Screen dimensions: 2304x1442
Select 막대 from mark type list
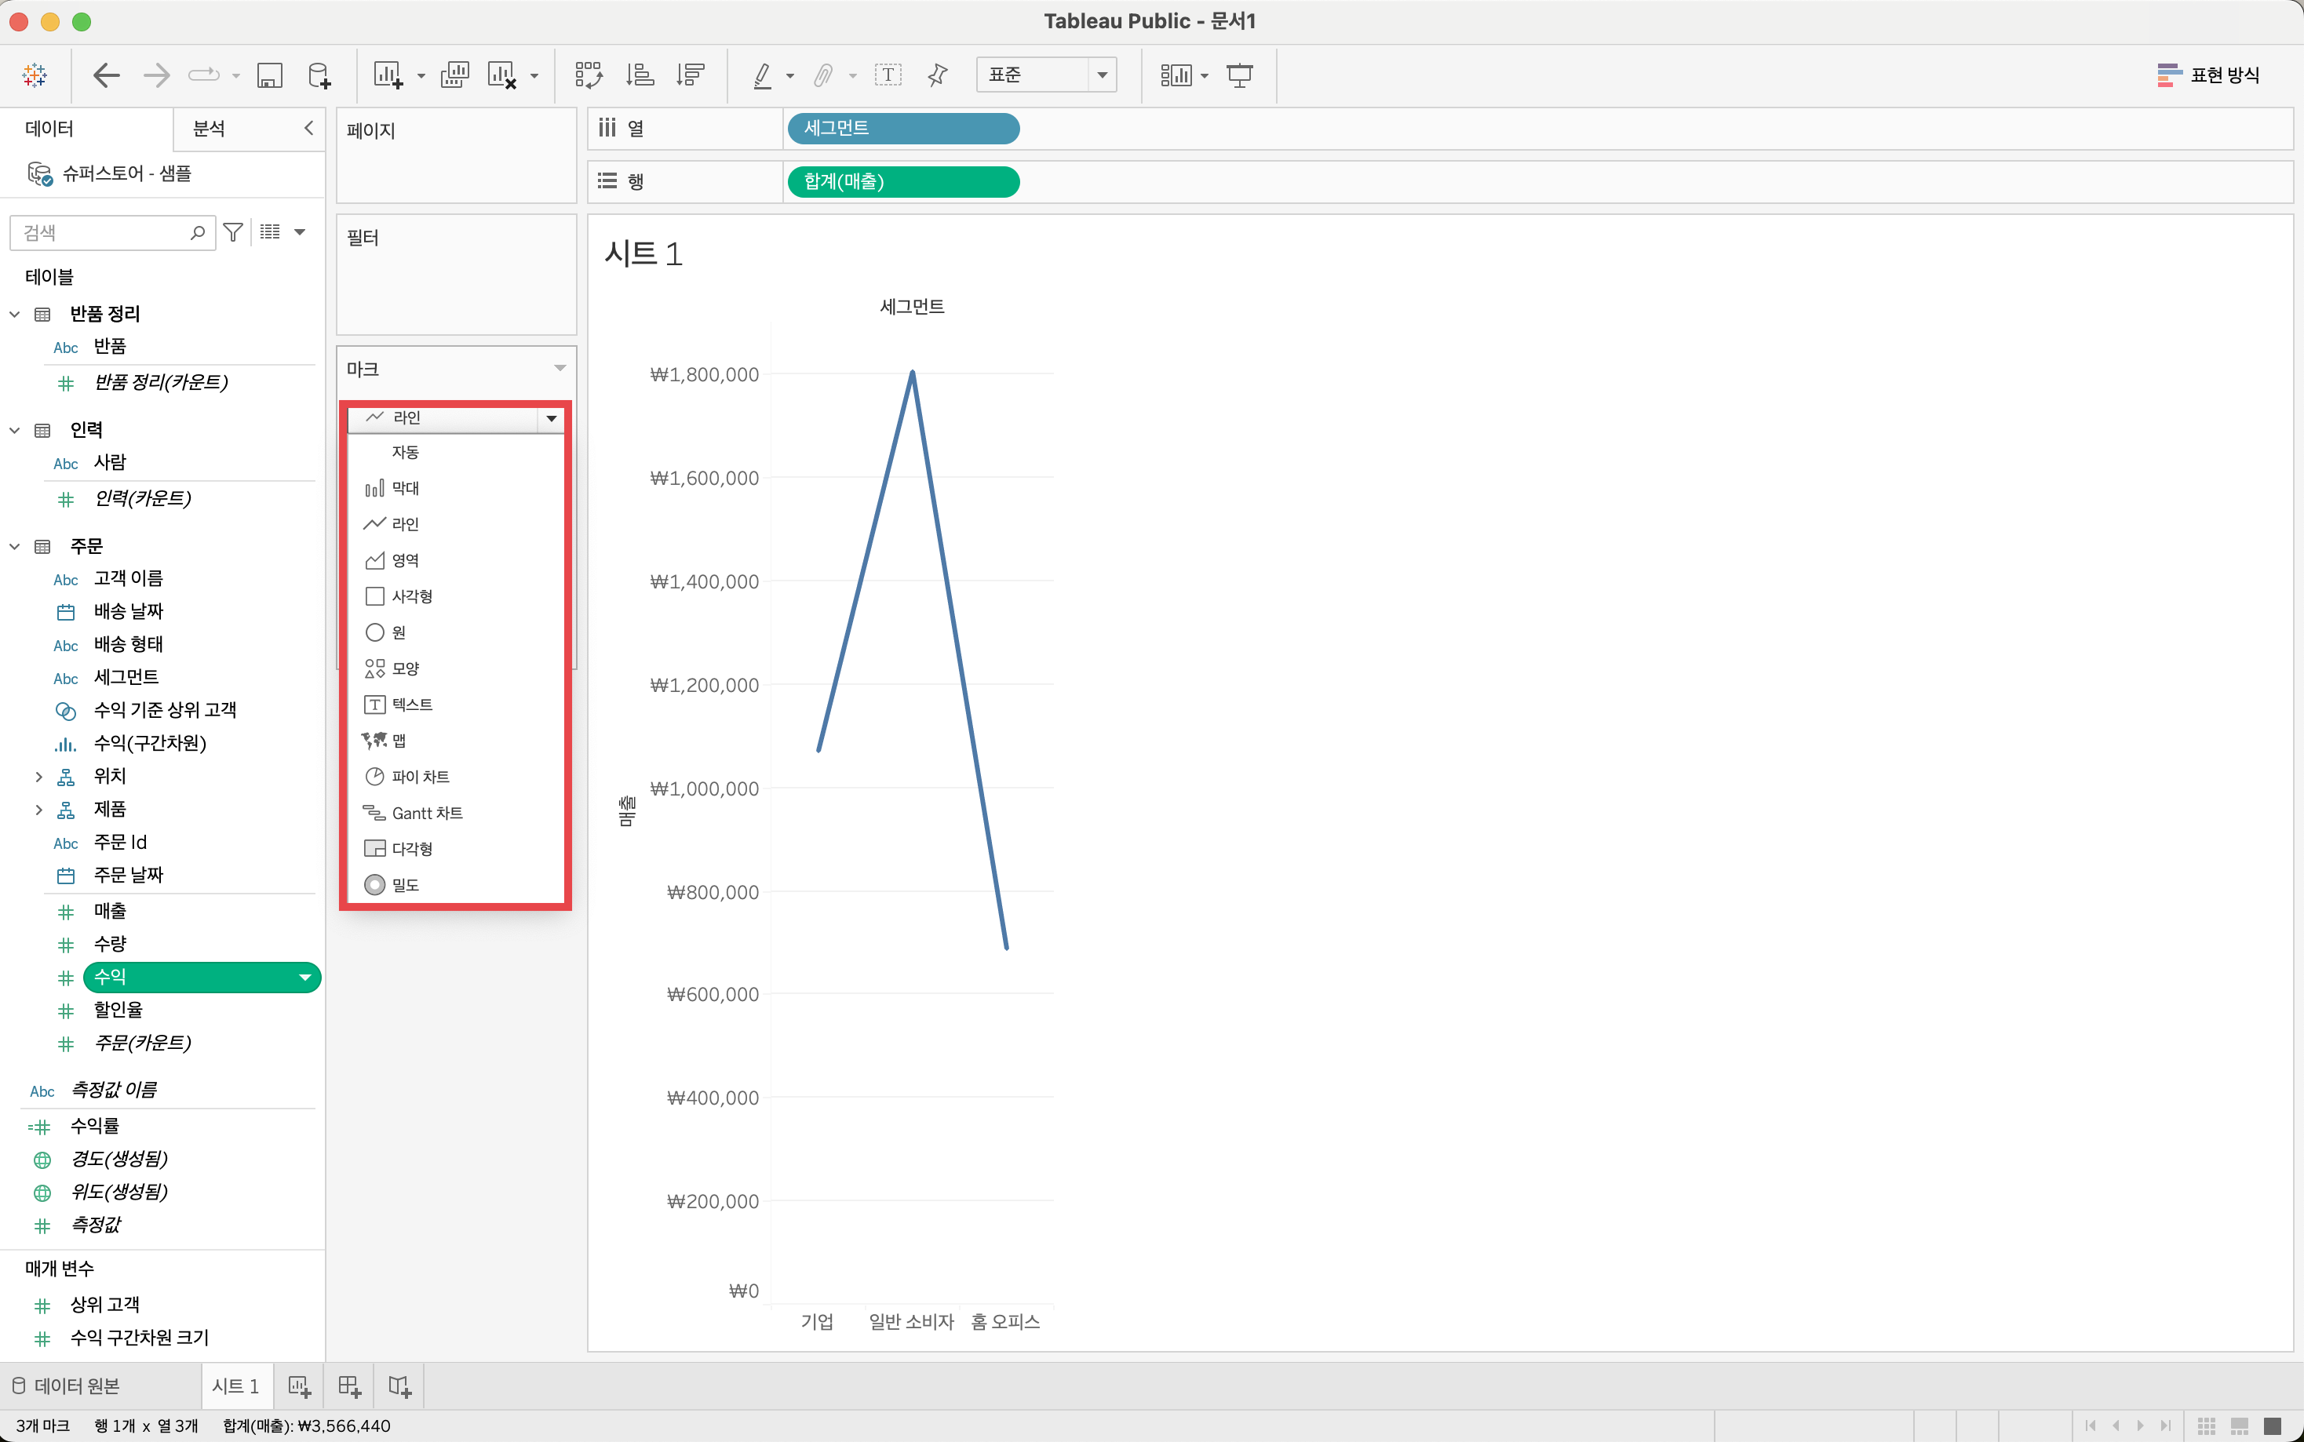[x=405, y=488]
